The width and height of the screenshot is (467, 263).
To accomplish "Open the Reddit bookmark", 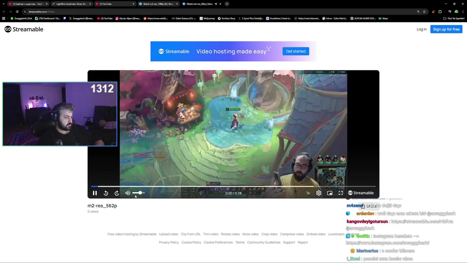I will click(156, 18).
